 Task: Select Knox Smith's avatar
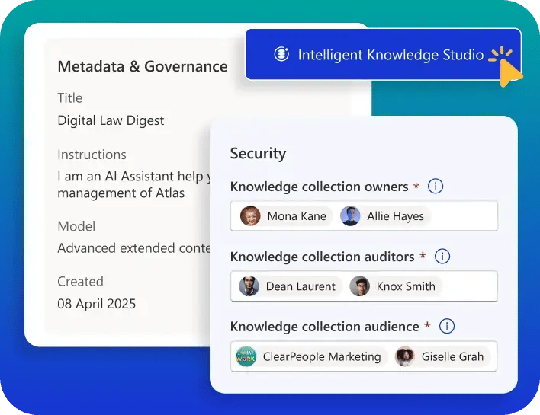click(x=359, y=286)
